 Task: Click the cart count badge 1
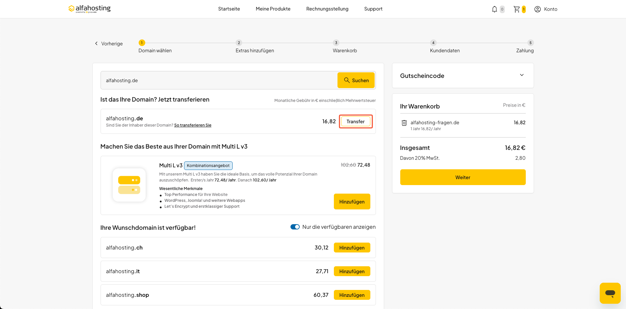tap(524, 9)
